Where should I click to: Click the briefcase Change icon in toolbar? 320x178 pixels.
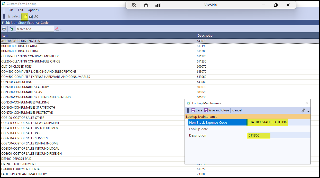(x=31, y=16)
